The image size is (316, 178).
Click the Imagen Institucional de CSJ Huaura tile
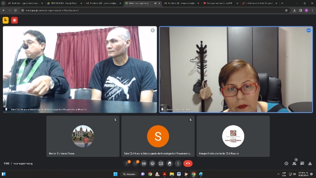[x=233, y=136]
